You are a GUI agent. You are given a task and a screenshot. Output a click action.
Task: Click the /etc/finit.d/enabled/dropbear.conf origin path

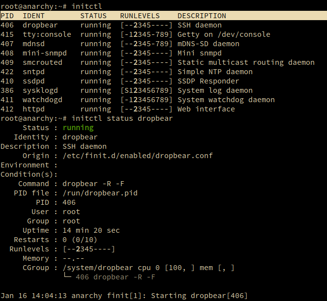(x=138, y=156)
